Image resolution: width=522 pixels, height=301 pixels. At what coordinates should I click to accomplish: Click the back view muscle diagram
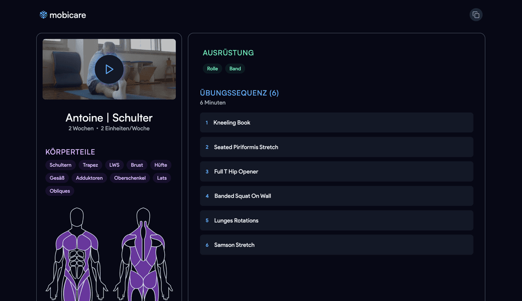pyautogui.click(x=143, y=256)
